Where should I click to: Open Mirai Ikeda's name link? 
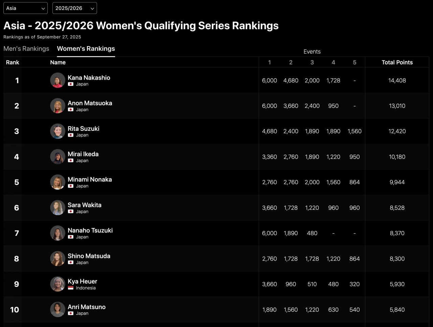(83, 154)
